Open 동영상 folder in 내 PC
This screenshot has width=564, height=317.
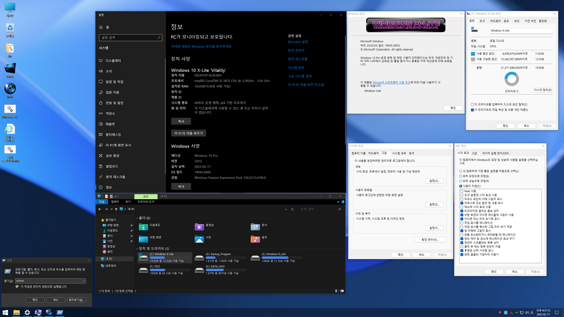pos(204,226)
